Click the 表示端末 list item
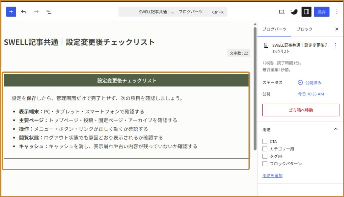The image size is (344, 197). (x=81, y=112)
